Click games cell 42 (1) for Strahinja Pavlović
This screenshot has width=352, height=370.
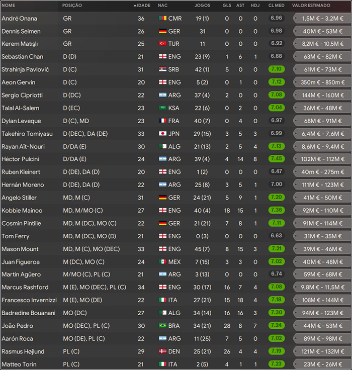tap(202, 69)
